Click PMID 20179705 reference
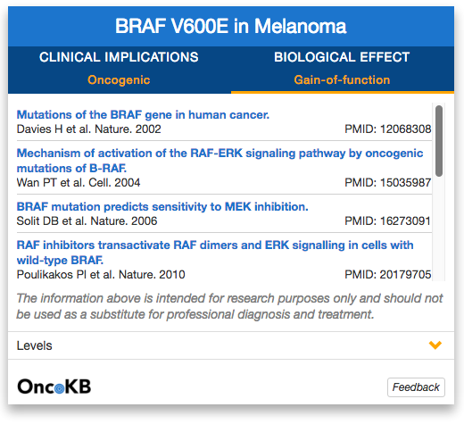This screenshot has height=424, width=464. (x=387, y=274)
